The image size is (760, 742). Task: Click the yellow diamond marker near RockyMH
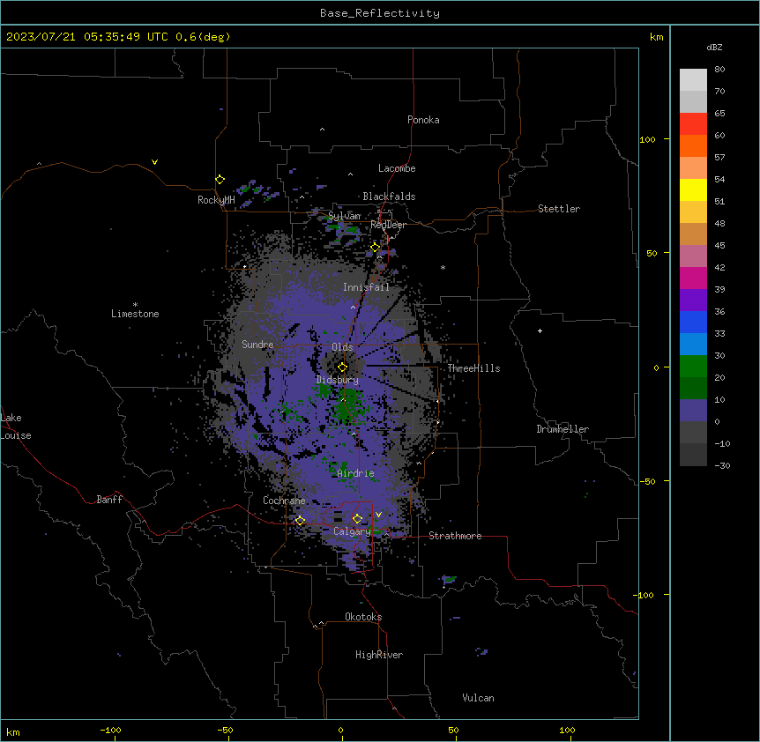[220, 180]
